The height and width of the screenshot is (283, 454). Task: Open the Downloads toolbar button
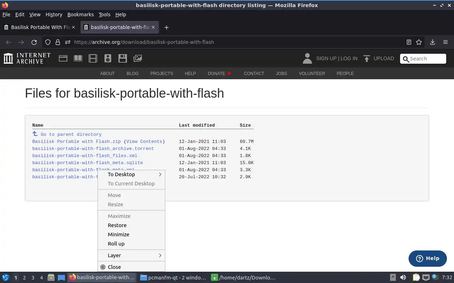coord(432,42)
